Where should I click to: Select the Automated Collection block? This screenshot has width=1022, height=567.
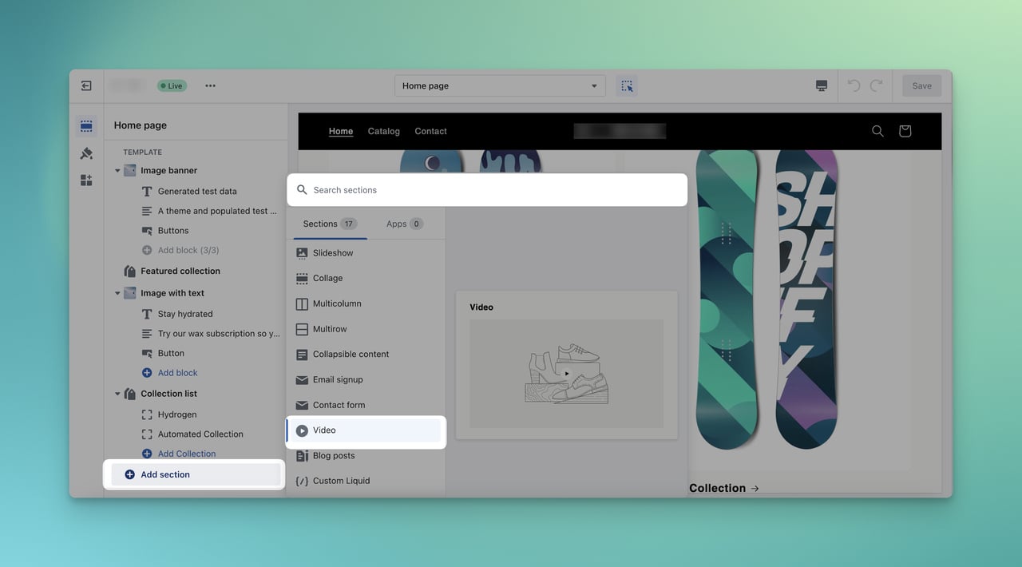pos(200,434)
